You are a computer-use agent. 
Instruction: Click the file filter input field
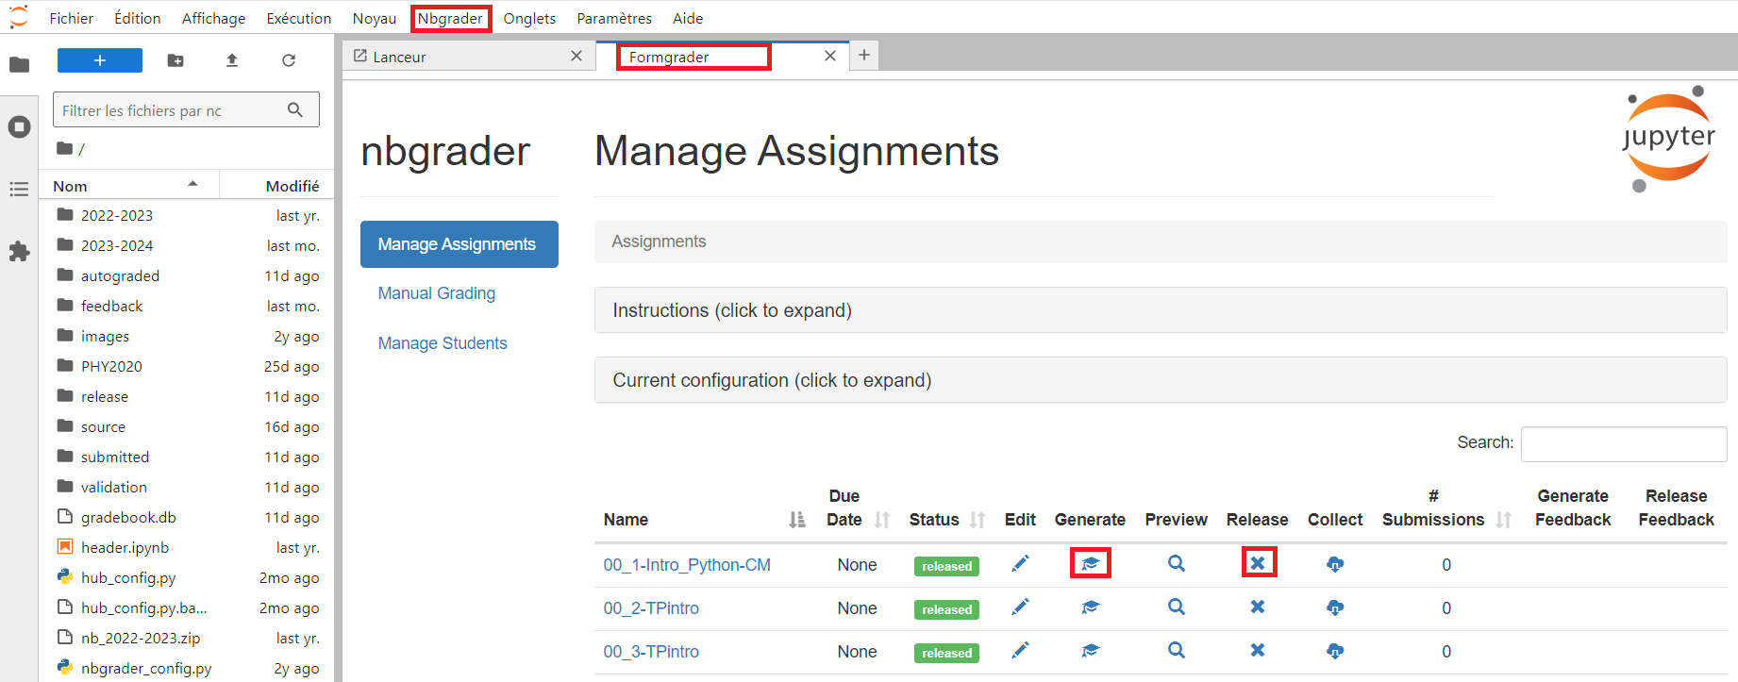tap(186, 109)
